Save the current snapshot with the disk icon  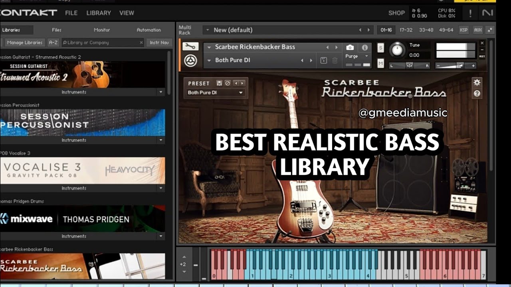pyautogui.click(x=324, y=60)
